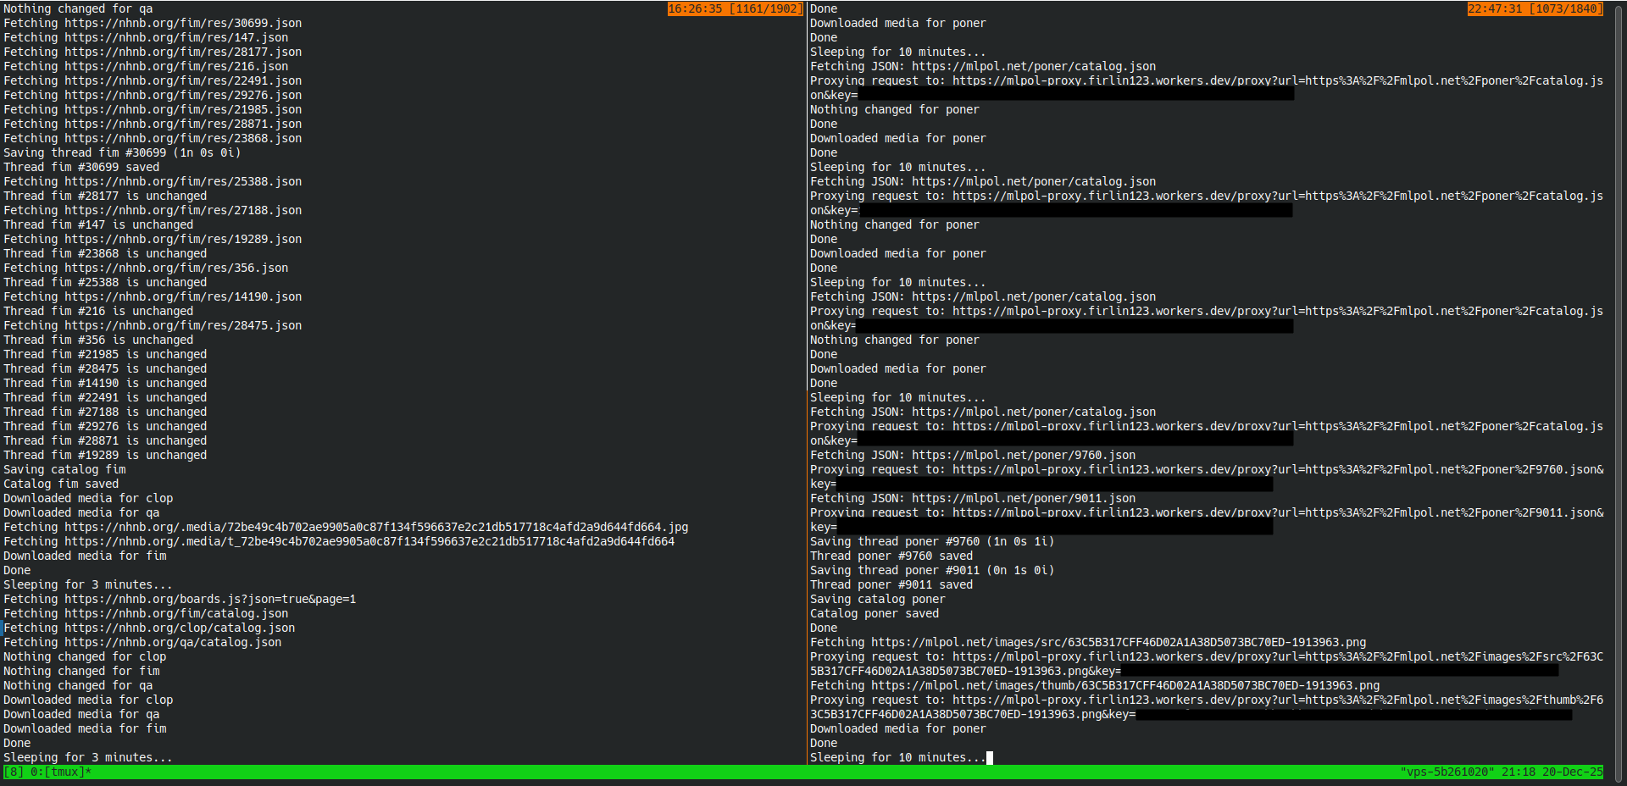Open link nhnb.org/fim/res/28871.json

click(183, 124)
